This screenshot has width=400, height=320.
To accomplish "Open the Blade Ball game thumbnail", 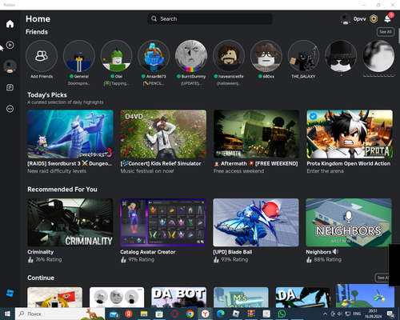I will [256, 222].
